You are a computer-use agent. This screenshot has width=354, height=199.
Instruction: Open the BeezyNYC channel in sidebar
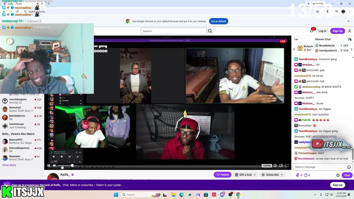pyautogui.click(x=22, y=141)
